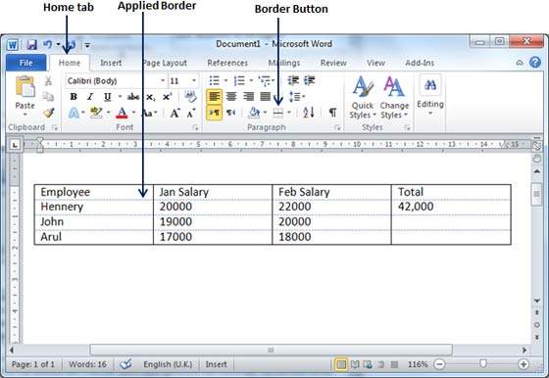Toggle Subscript formatting
The image size is (549, 378).
[151, 97]
